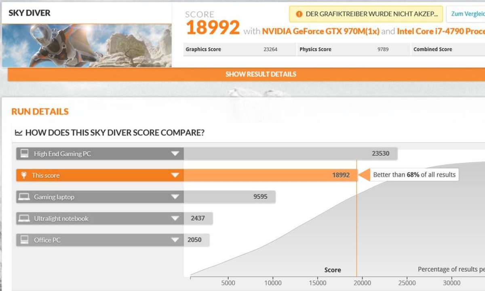Expand the This score dropdown arrow

pyautogui.click(x=175, y=175)
